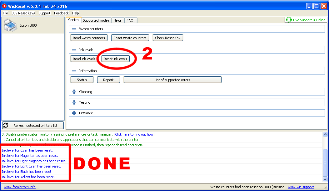The width and height of the screenshot is (329, 191).
Task: Click 'Ink level for Magenta has been reset.' line
Action: tap(30, 156)
